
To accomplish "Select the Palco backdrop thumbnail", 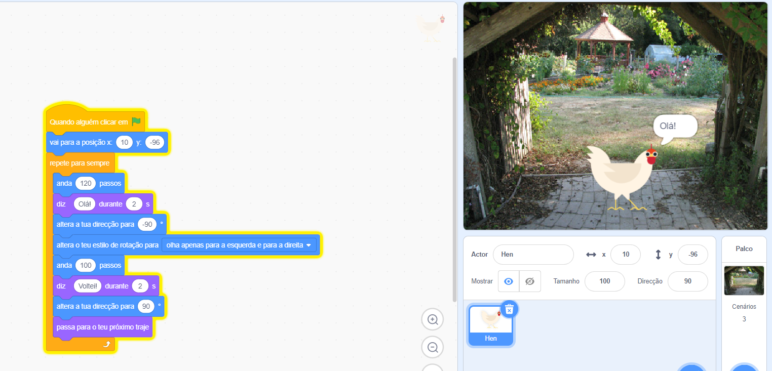I will pyautogui.click(x=744, y=280).
